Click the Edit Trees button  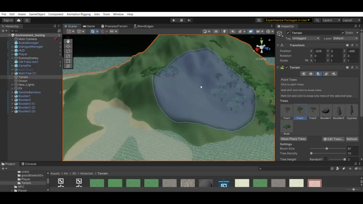[333, 139]
